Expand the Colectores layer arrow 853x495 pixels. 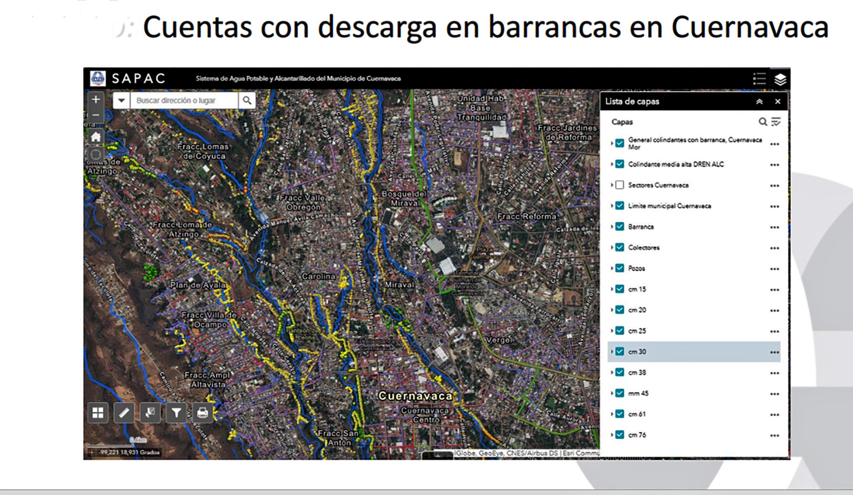click(x=612, y=247)
